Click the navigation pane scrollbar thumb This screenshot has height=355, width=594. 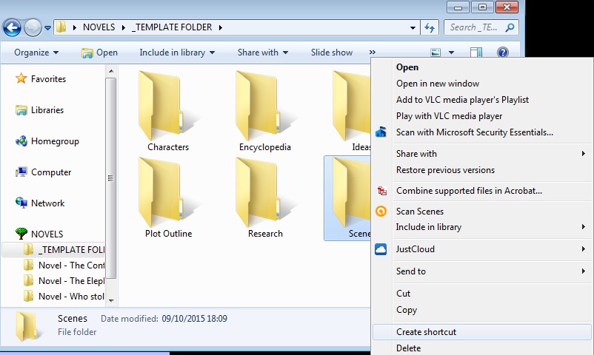[x=110, y=178]
